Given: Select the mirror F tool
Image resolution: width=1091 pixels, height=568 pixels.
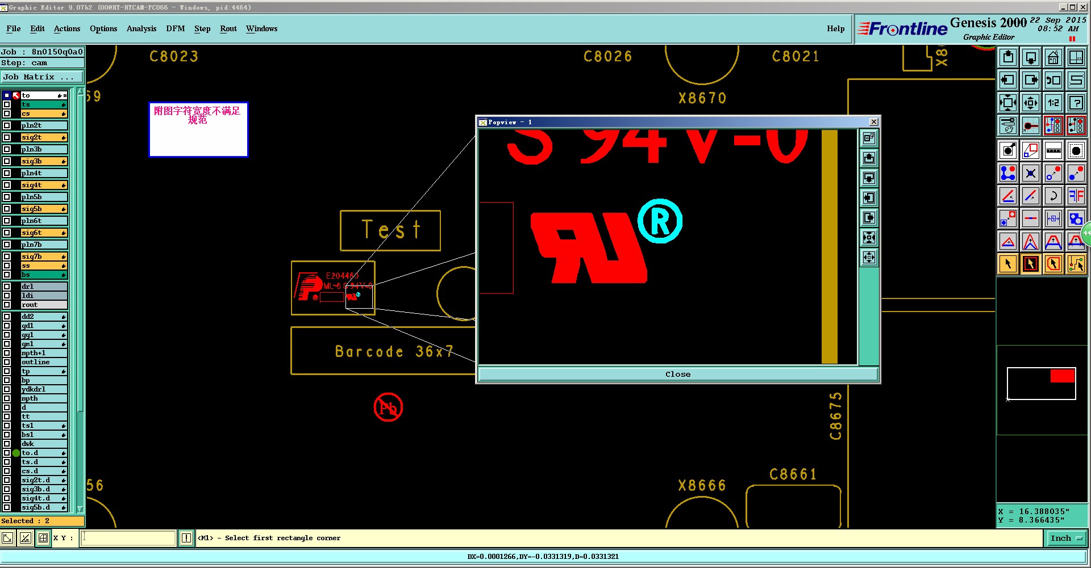Looking at the screenshot, I should click(1076, 196).
